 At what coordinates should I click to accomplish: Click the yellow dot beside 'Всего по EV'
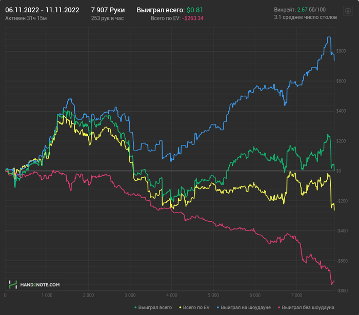(x=180, y=308)
